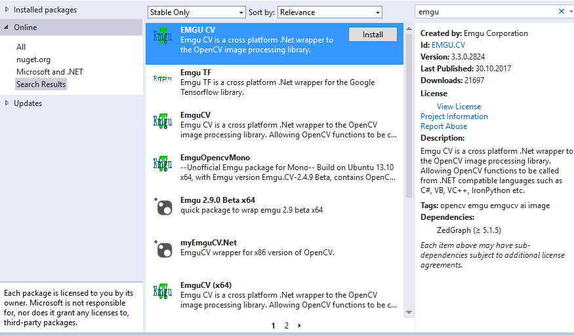574x335 pixels.
Task: Go to results page 2
Action: [286, 325]
